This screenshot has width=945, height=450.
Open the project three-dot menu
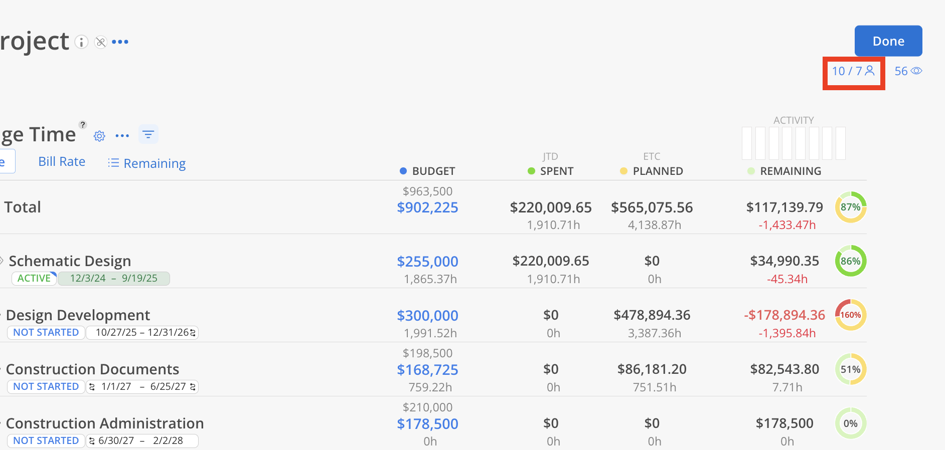tap(120, 42)
